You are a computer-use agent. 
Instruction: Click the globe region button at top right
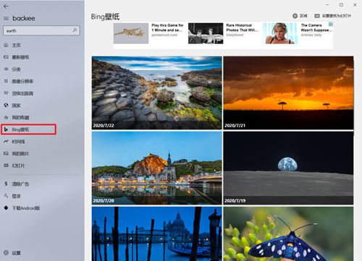tap(300, 16)
